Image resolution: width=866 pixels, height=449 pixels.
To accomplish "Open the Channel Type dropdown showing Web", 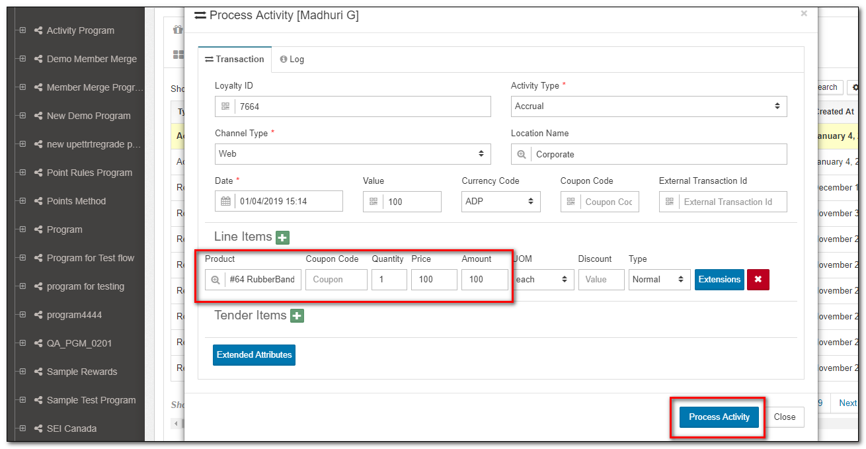I will pyautogui.click(x=352, y=154).
